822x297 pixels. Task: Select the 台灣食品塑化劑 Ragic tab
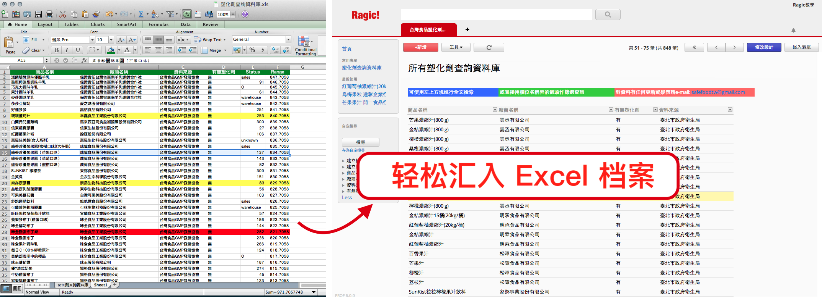pos(428,30)
